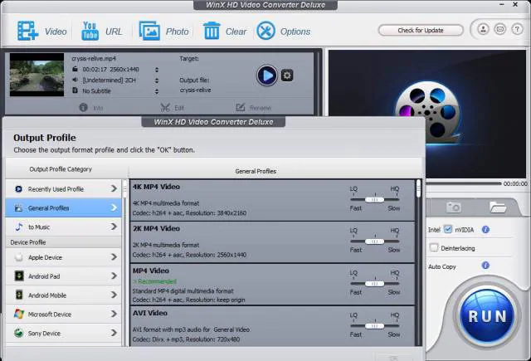
Task: Click the Auto Copy label
Action: click(442, 266)
